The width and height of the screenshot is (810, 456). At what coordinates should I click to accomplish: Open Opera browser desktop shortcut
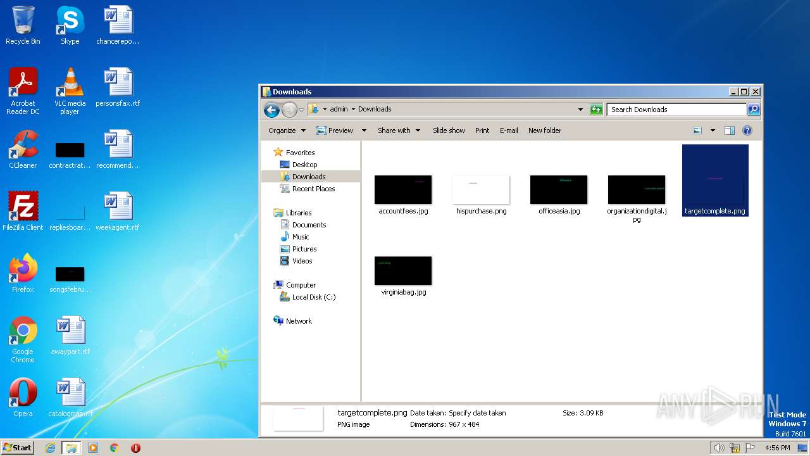click(x=23, y=398)
